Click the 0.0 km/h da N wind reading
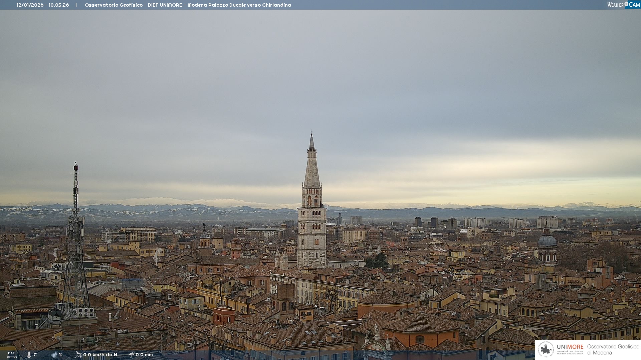The width and height of the screenshot is (641, 360). point(100,355)
